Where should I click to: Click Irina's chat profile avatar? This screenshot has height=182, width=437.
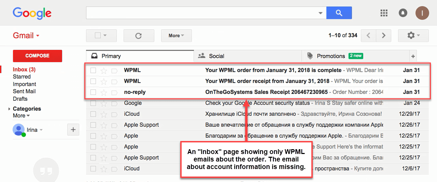click(18, 130)
